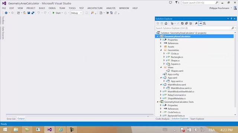
Task: Click the View Class Diagram icon
Action: 204,23
